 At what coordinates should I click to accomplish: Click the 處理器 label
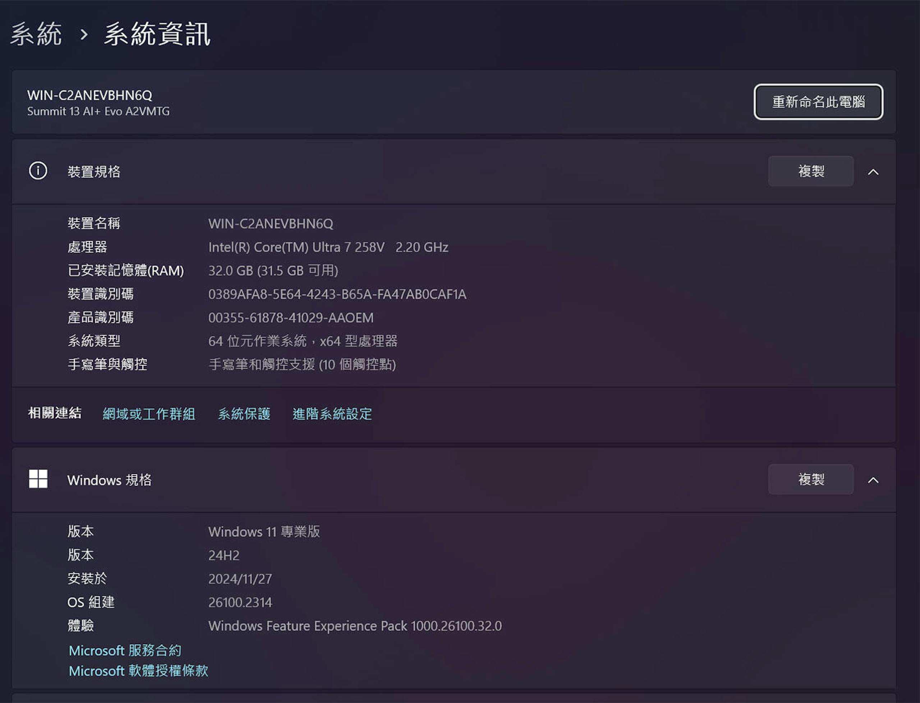[87, 247]
